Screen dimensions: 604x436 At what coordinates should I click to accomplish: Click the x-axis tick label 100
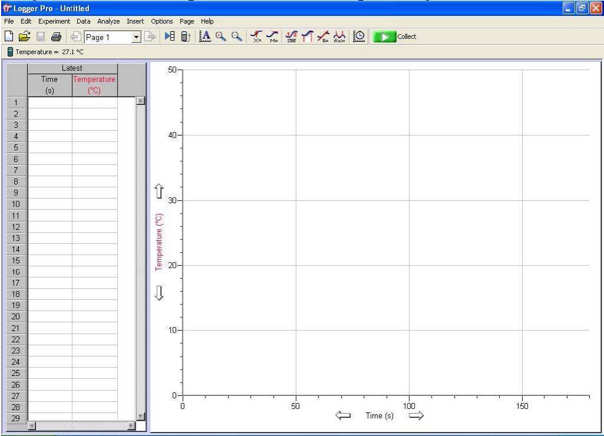pos(409,405)
